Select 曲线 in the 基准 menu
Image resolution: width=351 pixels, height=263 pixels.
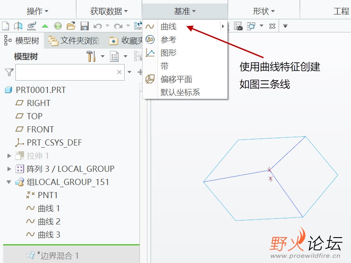pos(168,26)
